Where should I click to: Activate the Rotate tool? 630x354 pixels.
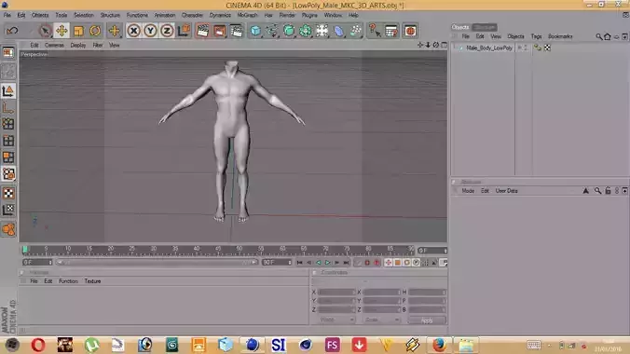click(x=95, y=31)
